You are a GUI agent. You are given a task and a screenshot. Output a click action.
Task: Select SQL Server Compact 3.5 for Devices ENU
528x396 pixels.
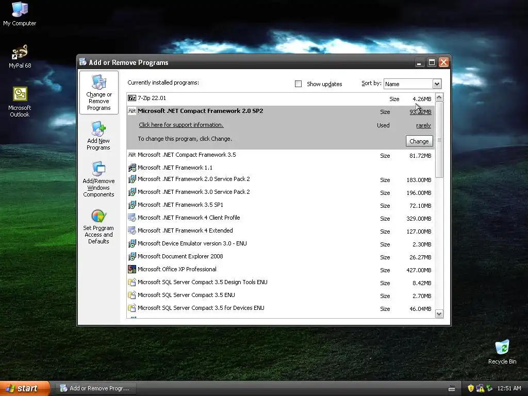click(x=280, y=308)
